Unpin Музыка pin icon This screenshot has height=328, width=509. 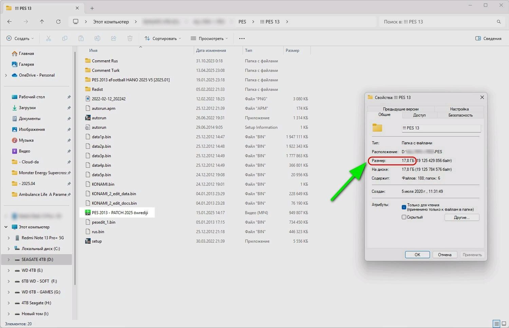(69, 140)
